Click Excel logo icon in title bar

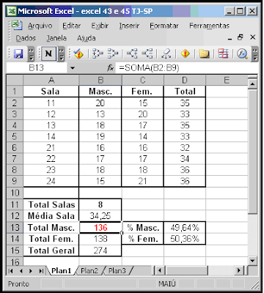[x=12, y=11]
